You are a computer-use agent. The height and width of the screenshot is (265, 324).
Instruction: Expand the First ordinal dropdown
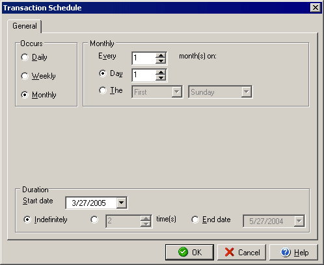click(x=177, y=92)
